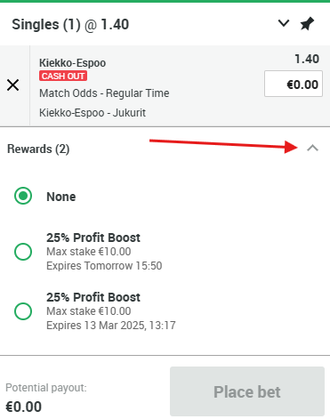Remove the Kiekko-Espoo selection with the X

coord(13,85)
